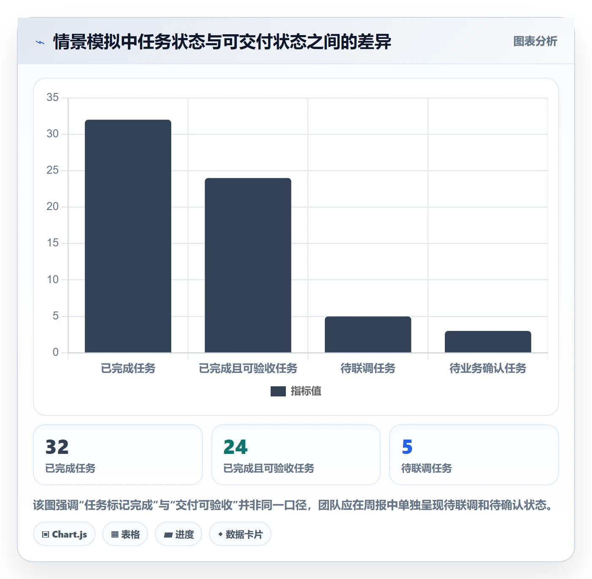The width and height of the screenshot is (592, 579).
Task: Click the y-axis value 20
Action: 53,207
